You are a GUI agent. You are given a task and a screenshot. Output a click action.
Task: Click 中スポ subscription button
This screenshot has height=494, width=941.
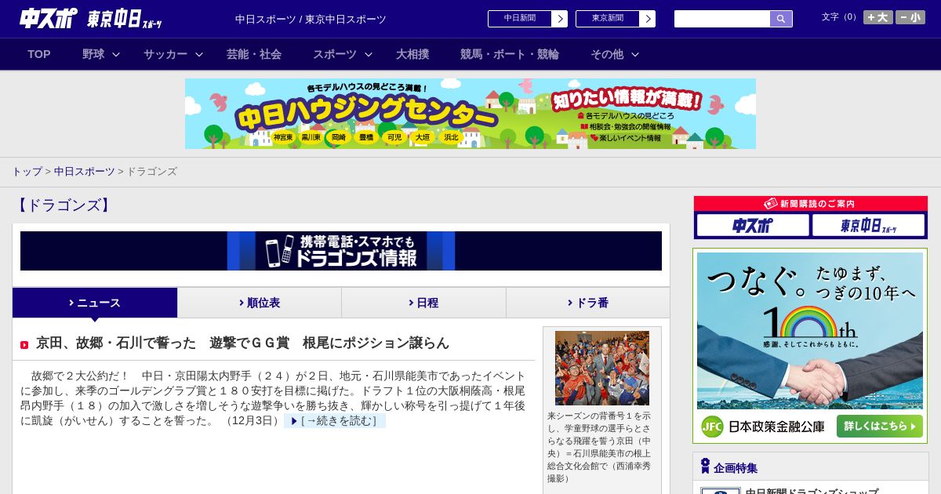[x=753, y=225]
